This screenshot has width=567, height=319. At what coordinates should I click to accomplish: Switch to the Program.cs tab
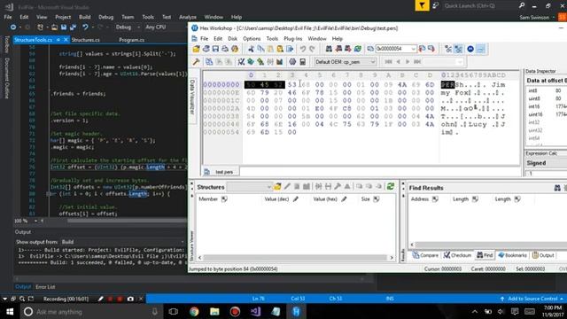pyautogui.click(x=132, y=40)
